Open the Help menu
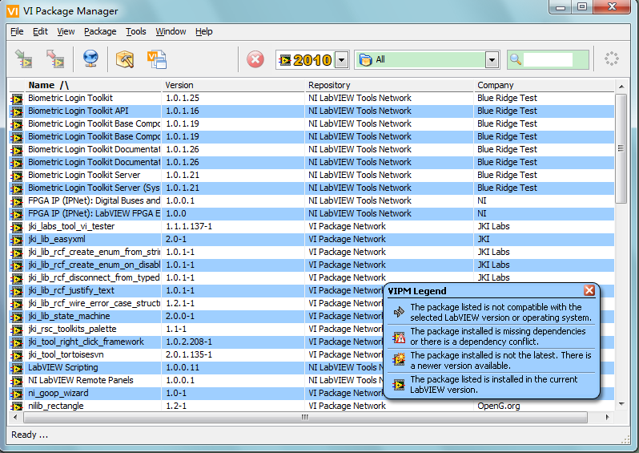 tap(203, 31)
